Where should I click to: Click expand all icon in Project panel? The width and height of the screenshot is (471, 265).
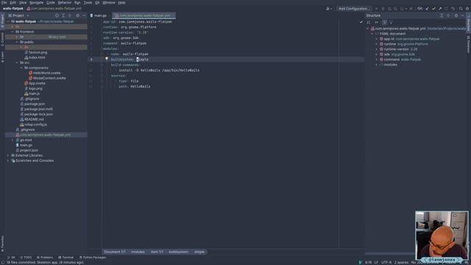(63, 15)
